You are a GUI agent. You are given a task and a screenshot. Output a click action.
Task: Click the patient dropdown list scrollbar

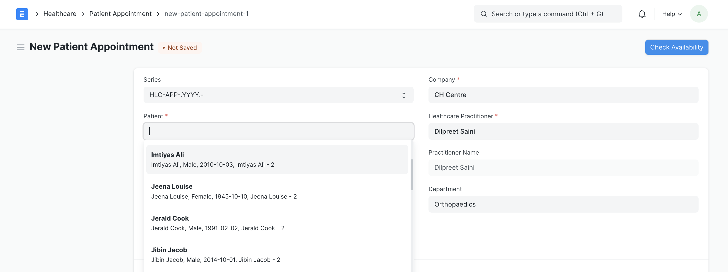pos(412,175)
